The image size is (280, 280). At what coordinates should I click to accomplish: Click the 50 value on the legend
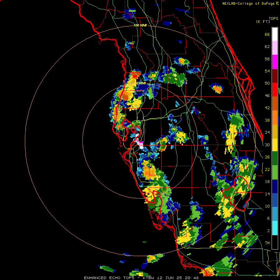(267, 83)
